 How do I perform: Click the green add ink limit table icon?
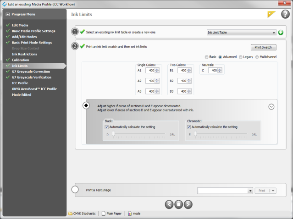(x=281, y=33)
